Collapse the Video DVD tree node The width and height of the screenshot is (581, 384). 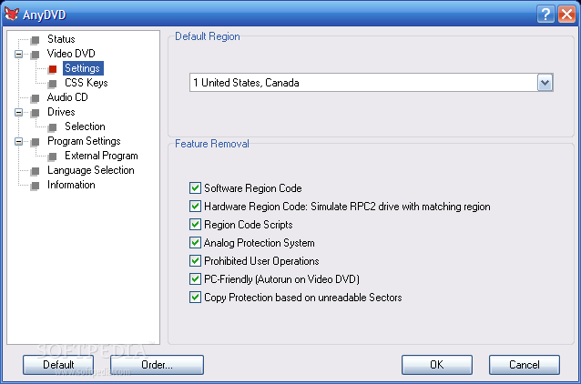point(18,54)
